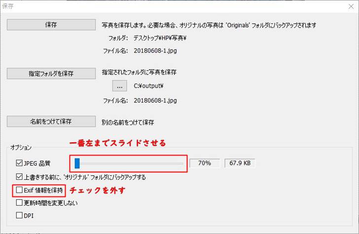This screenshot has height=234, width=359.
Task: Click the 保存 dialog title bar text
Action: 9,5
